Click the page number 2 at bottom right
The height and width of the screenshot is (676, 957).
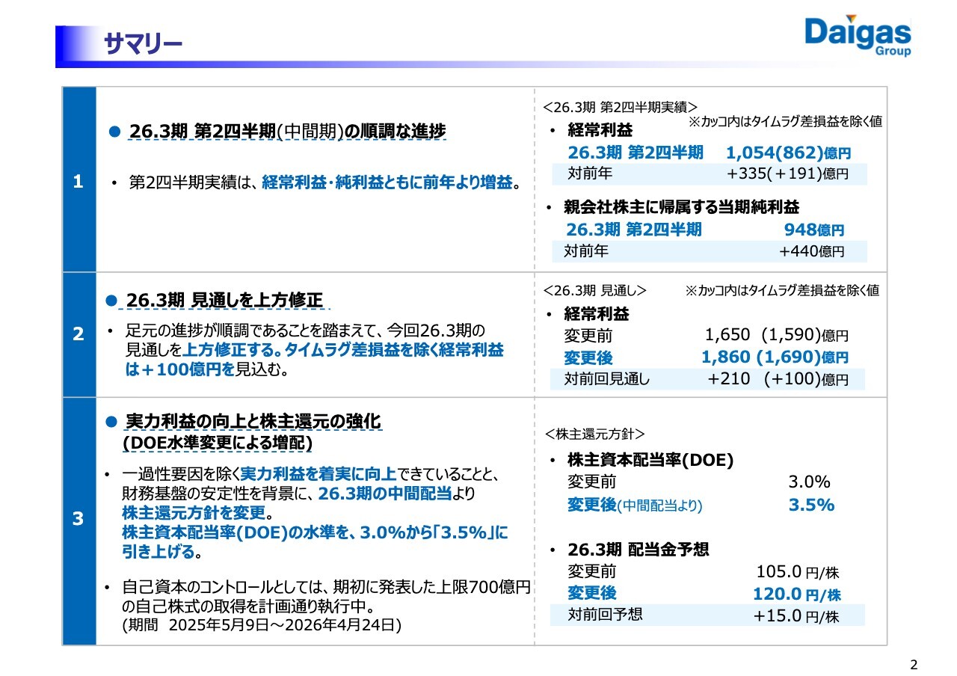pos(914,663)
